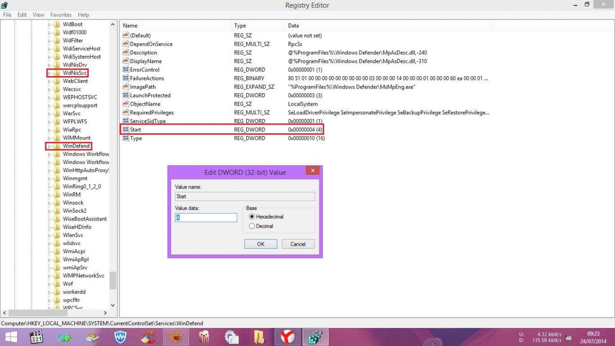
Task: Click the ServiceSidType DWORD icon
Action: click(125, 121)
